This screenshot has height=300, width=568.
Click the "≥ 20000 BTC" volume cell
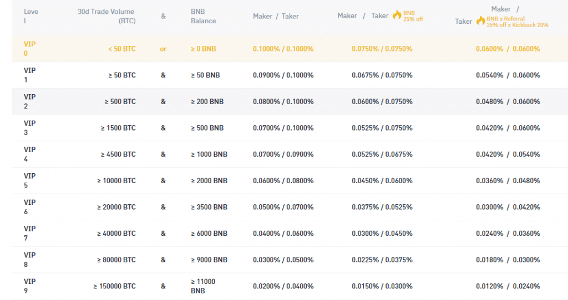click(116, 207)
